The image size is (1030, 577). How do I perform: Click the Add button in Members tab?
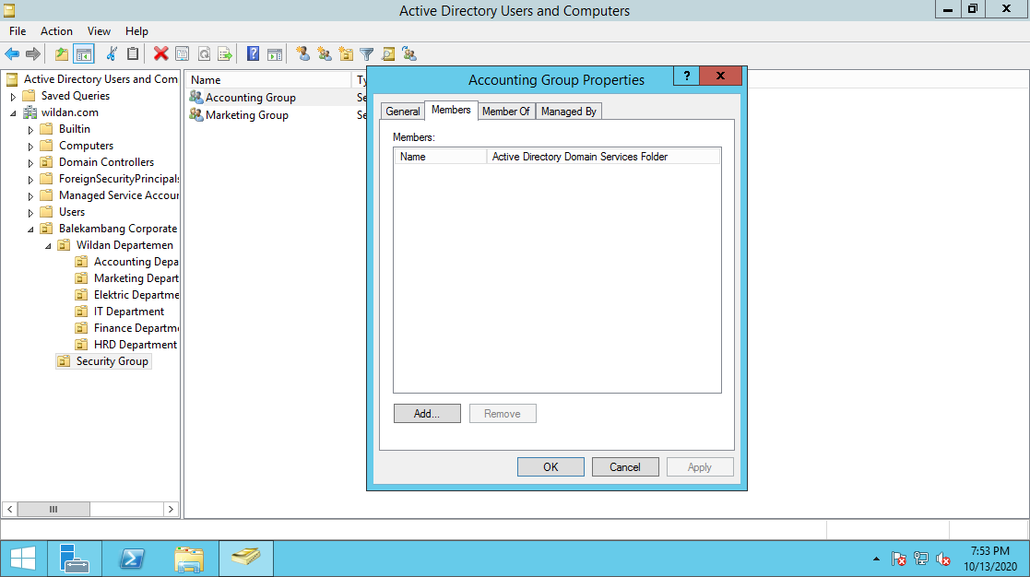[x=427, y=413]
